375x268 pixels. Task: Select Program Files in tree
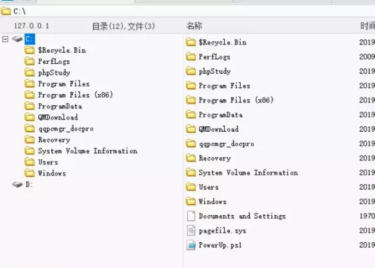[64, 84]
